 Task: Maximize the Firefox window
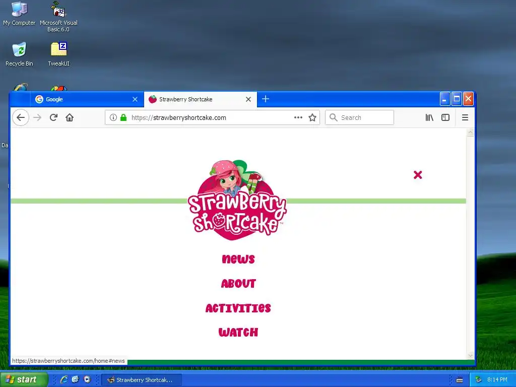pyautogui.click(x=457, y=99)
